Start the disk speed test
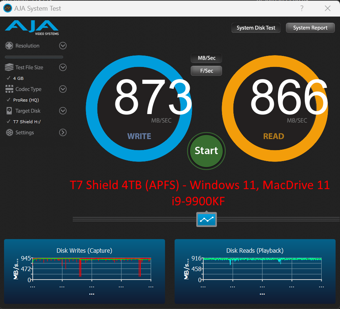Image resolution: width=340 pixels, height=309 pixels. tap(206, 151)
